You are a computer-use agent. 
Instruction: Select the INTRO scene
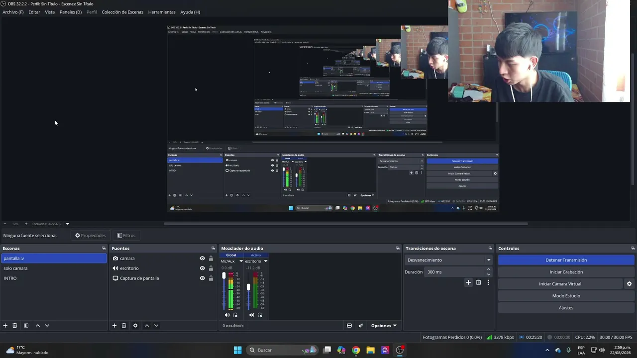(x=54, y=278)
